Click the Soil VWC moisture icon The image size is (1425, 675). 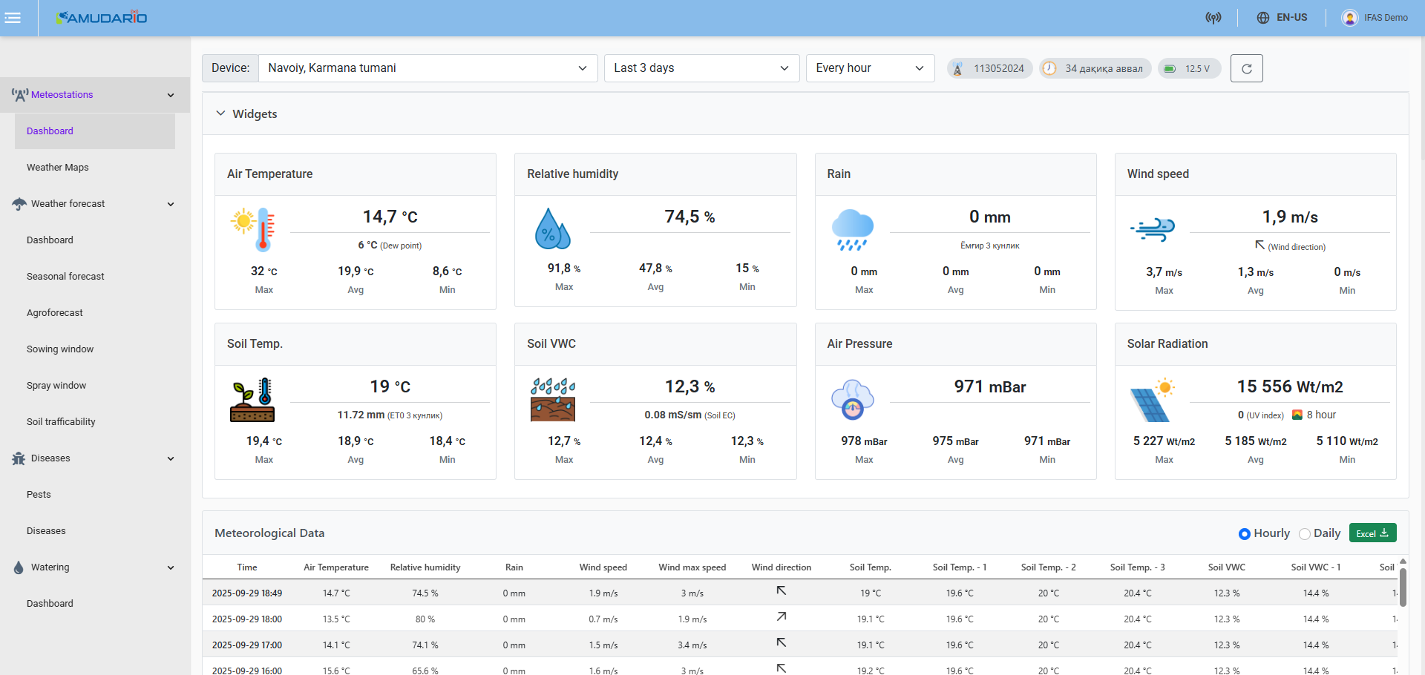coord(553,400)
